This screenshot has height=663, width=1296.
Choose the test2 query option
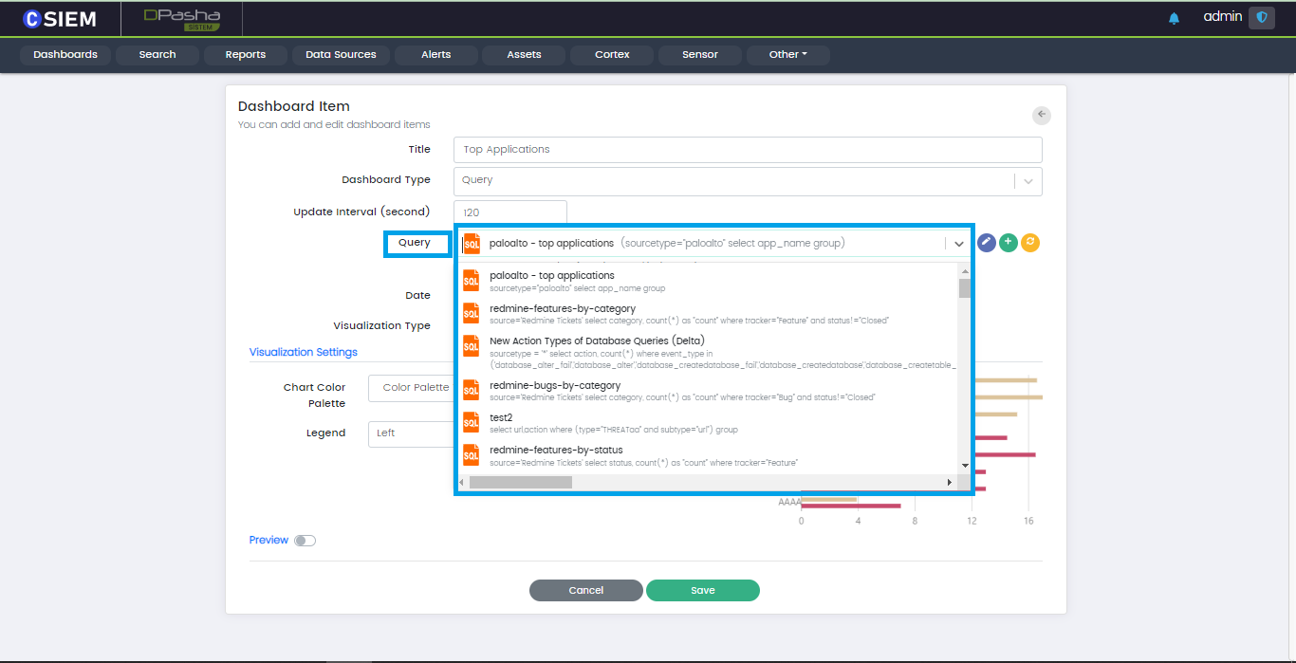[x=501, y=417]
